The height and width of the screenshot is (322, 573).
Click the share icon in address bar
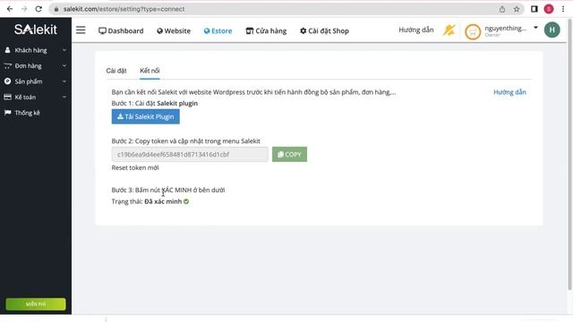502,9
